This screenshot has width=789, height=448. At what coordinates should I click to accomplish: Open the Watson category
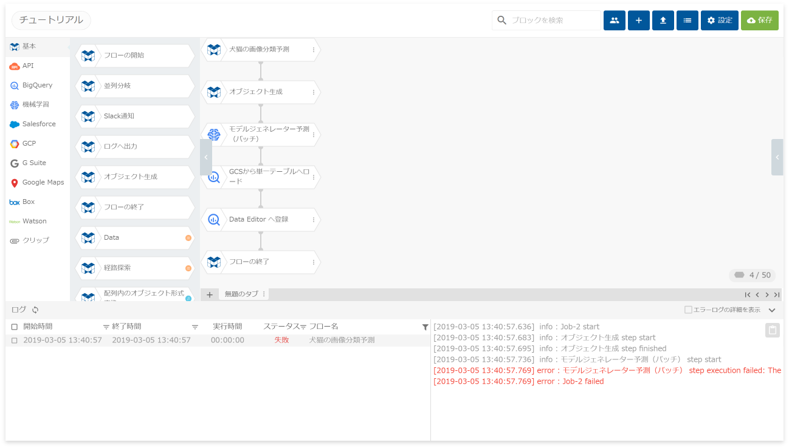point(38,221)
